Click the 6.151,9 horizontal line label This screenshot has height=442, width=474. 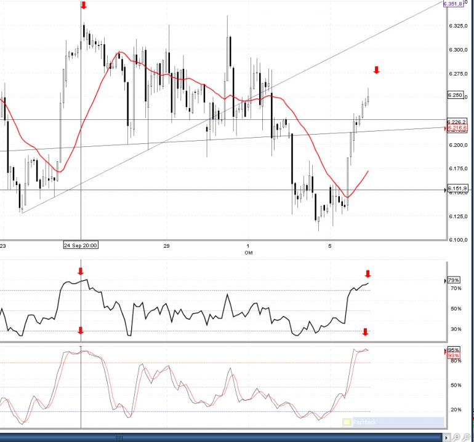[457, 188]
